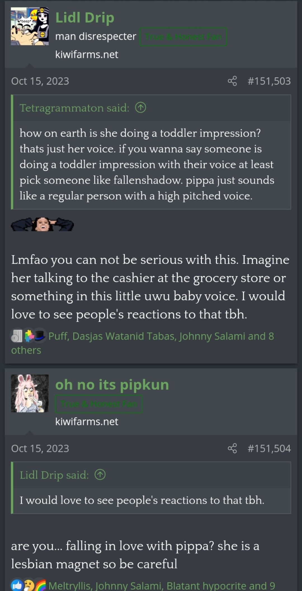Click Oct 15, 2023 date on first post
The height and width of the screenshot is (591, 302).
[40, 81]
